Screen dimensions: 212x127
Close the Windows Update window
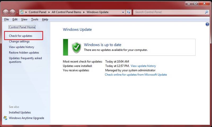204,3
